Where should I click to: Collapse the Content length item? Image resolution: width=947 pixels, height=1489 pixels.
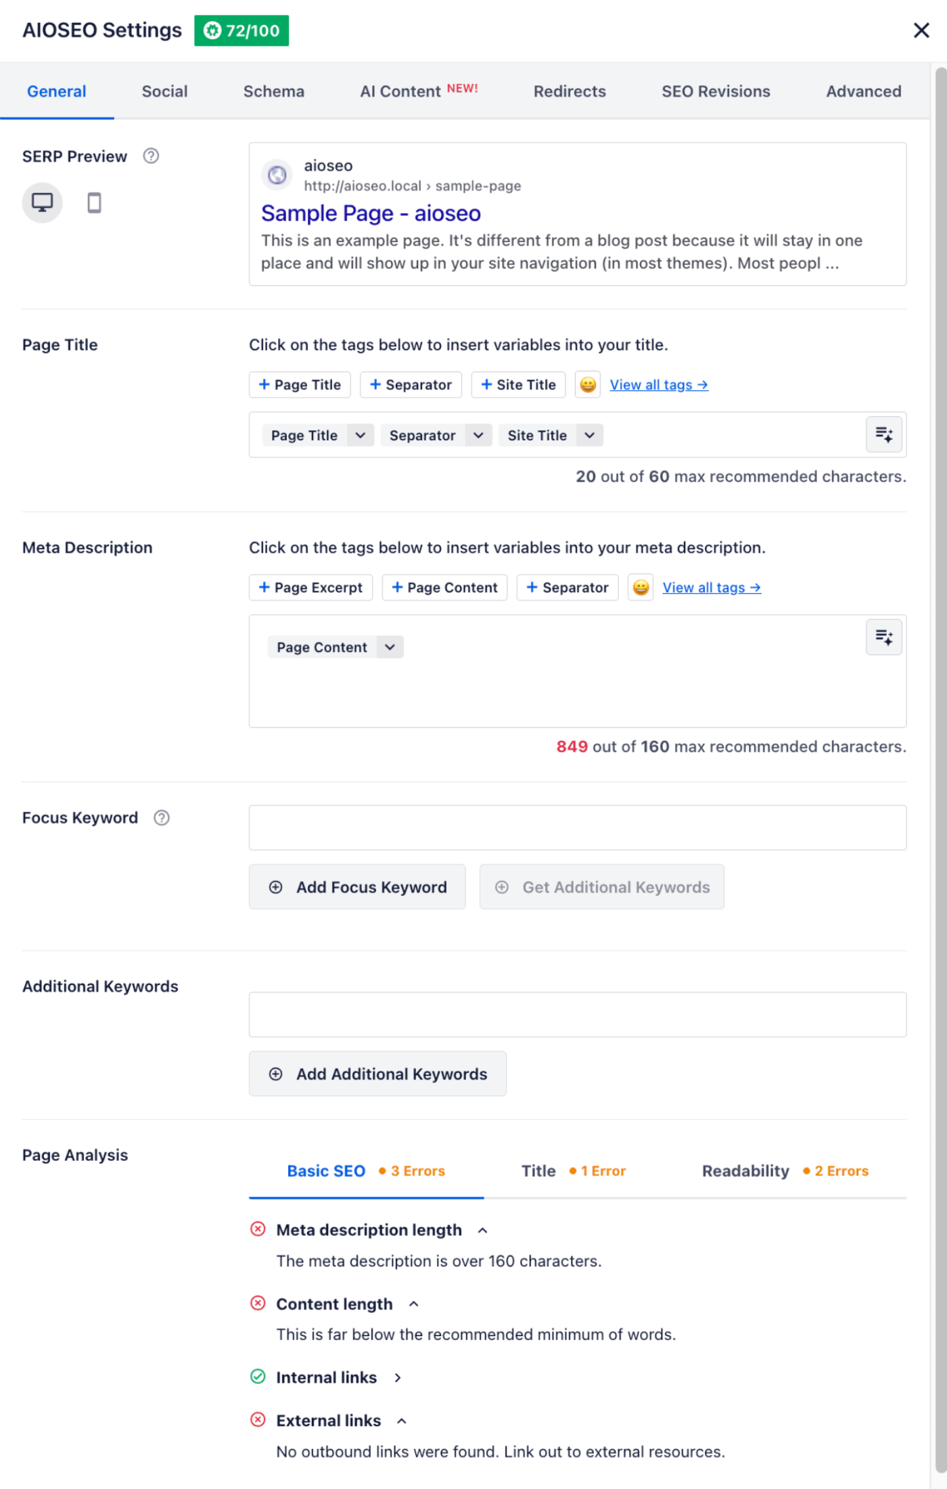(x=414, y=1304)
